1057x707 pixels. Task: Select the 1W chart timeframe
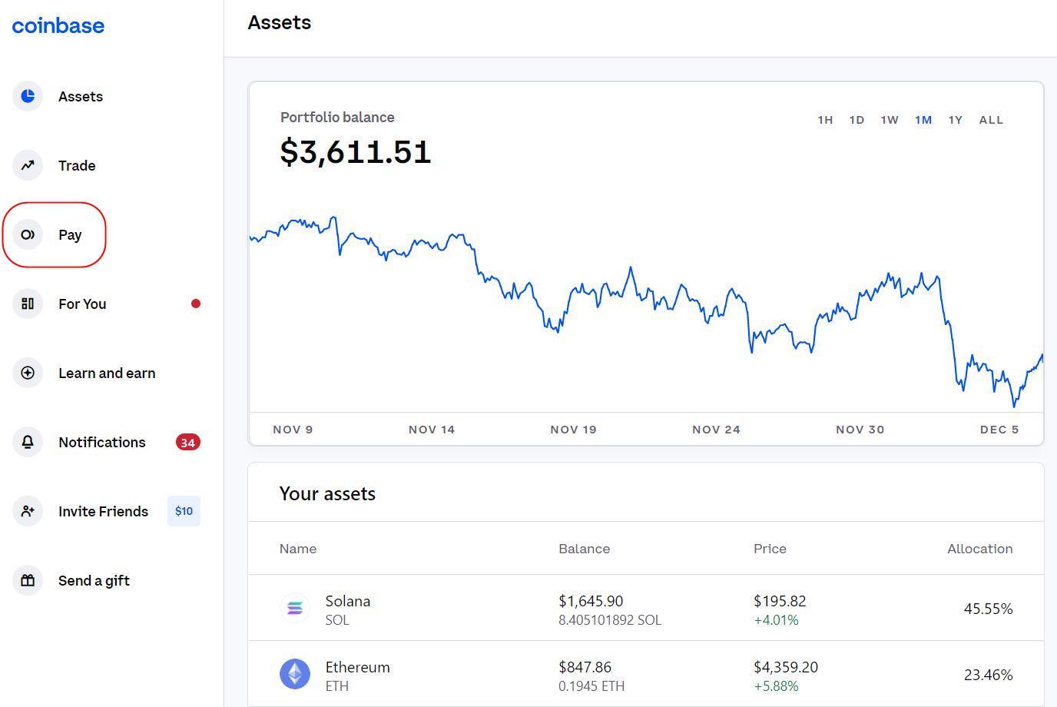coord(890,120)
